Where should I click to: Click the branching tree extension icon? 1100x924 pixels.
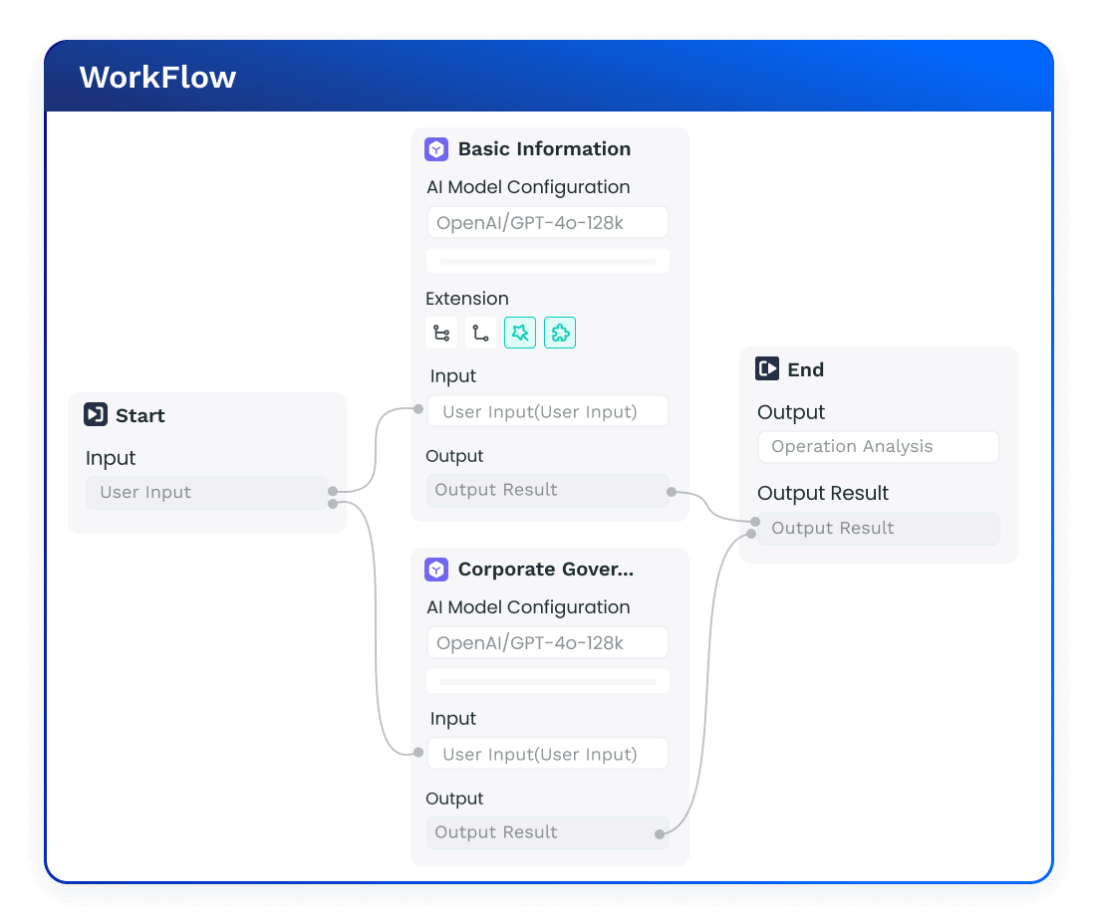click(441, 333)
